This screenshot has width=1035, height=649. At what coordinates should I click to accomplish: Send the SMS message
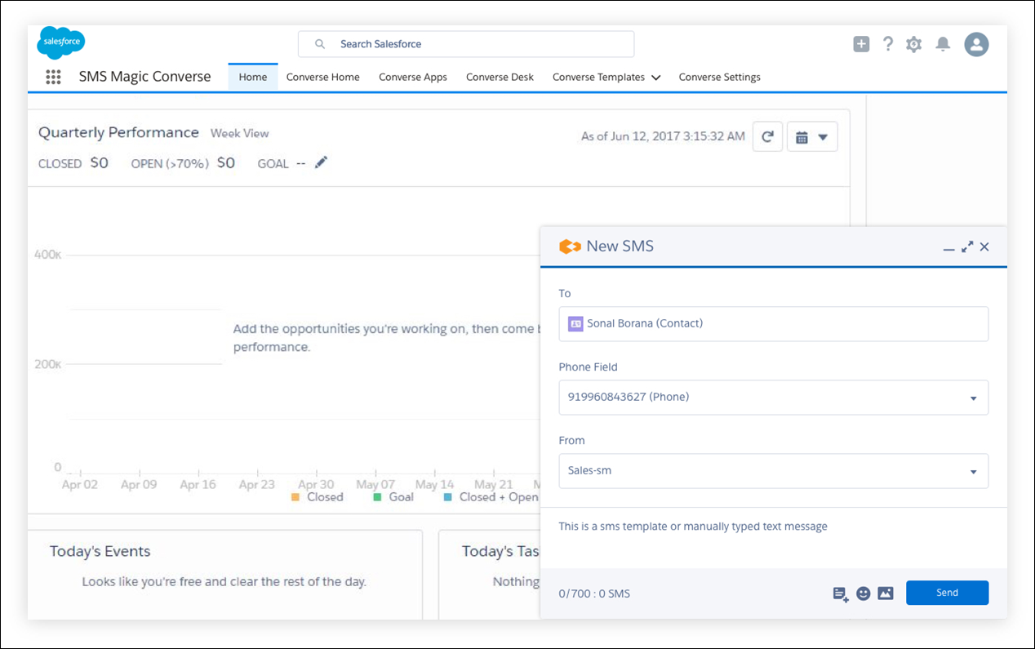click(947, 593)
